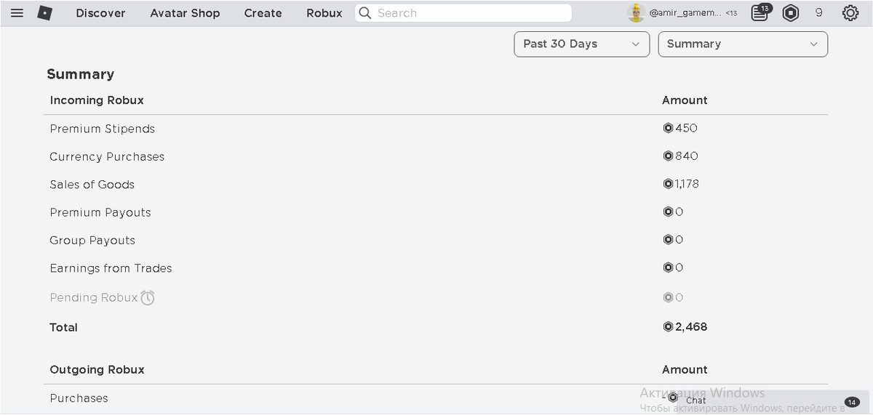873x415 pixels.
Task: Click the Robux icon beside 450
Action: click(x=668, y=128)
